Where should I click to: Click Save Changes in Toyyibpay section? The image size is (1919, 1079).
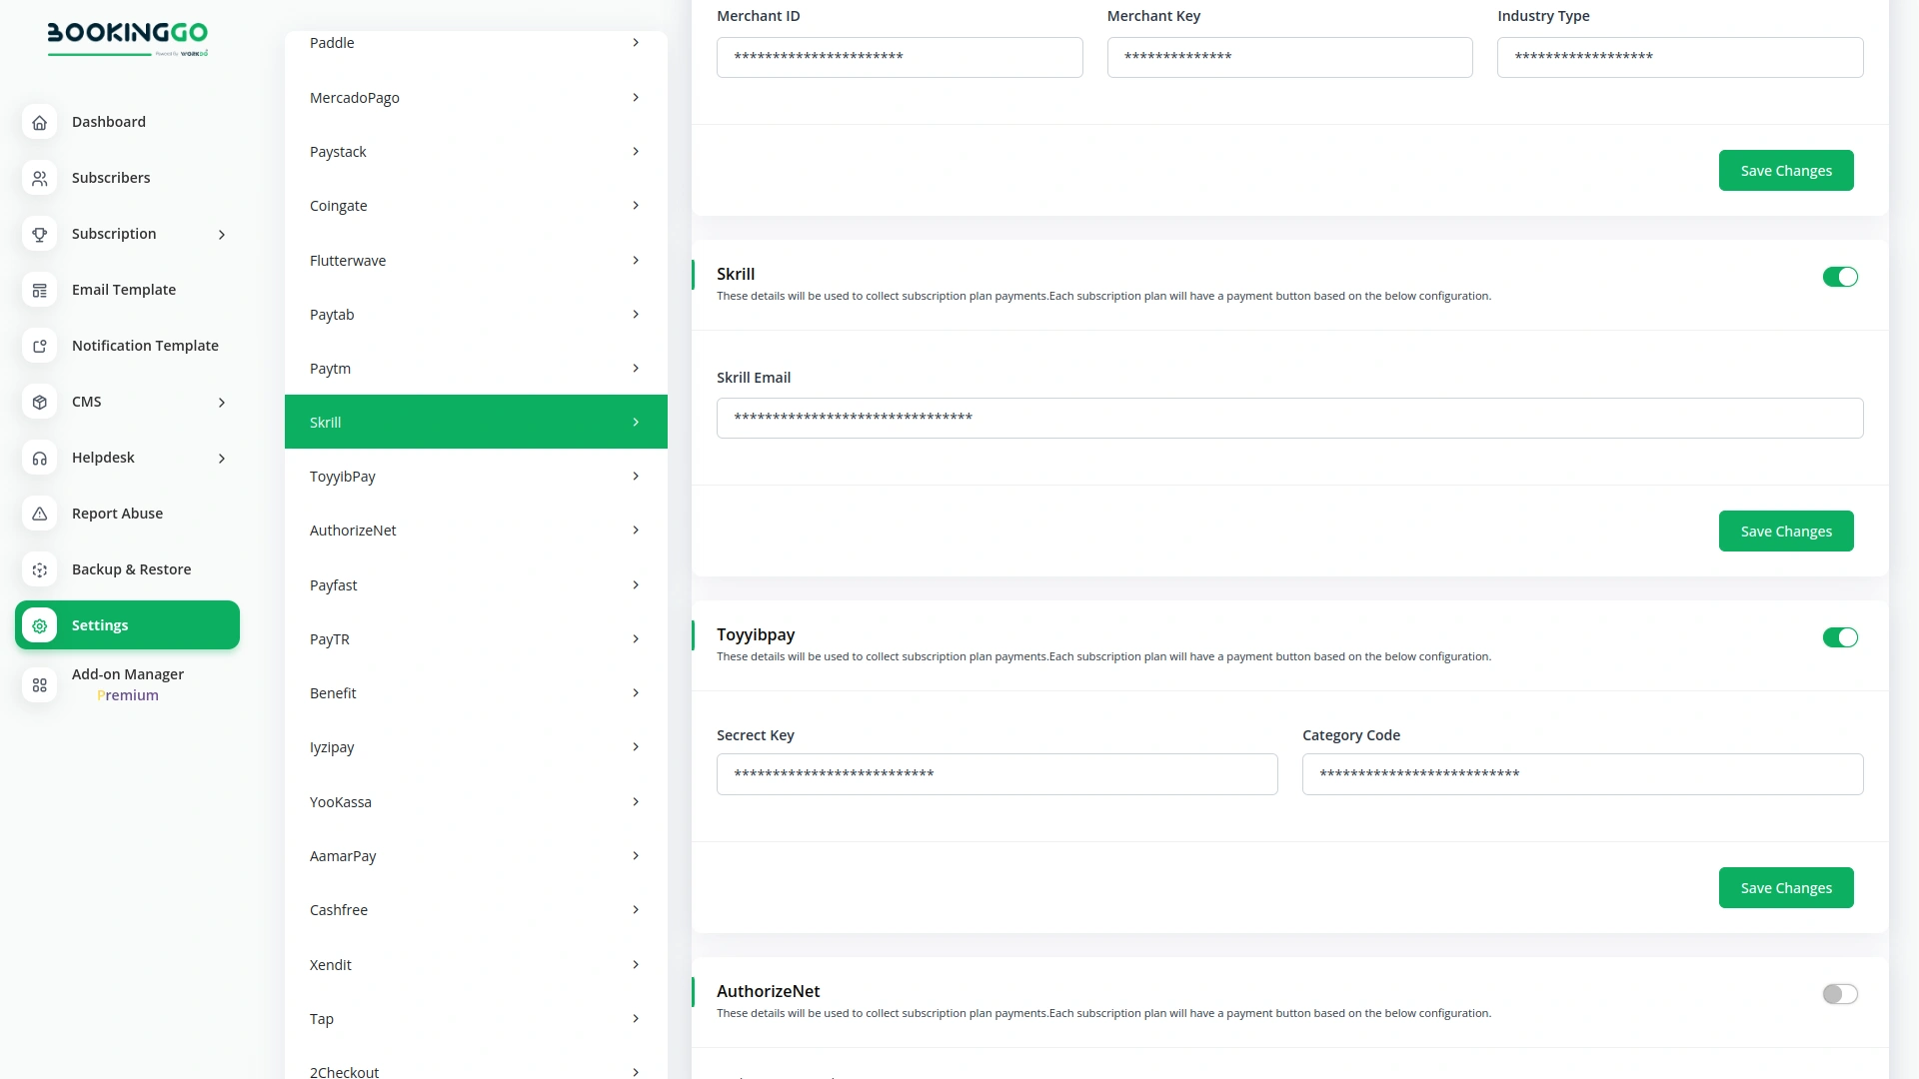coord(1786,887)
